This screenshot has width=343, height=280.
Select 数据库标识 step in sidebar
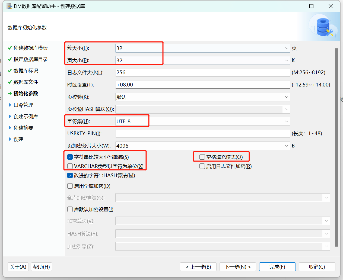(x=26, y=71)
